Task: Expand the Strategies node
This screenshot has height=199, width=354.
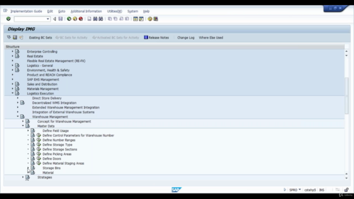Action: click(x=23, y=177)
